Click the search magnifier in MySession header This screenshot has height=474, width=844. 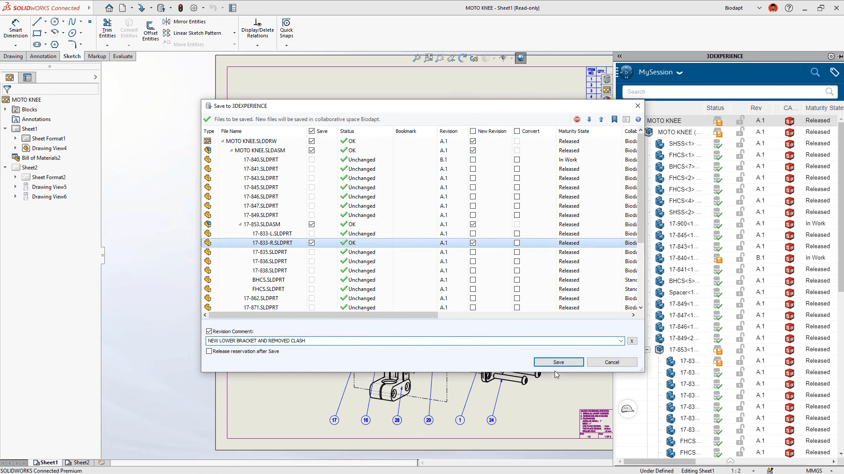815,72
